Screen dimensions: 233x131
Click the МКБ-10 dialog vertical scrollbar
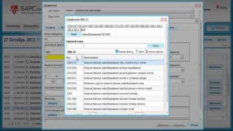point(166,68)
